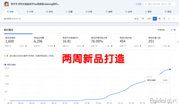Image resolution: width=179 pixels, height=106 pixels.
Task: Select the 30天 time range
Action: [x=149, y=19]
